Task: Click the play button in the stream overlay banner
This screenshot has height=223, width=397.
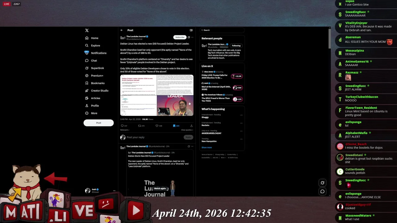Action: 136,211
